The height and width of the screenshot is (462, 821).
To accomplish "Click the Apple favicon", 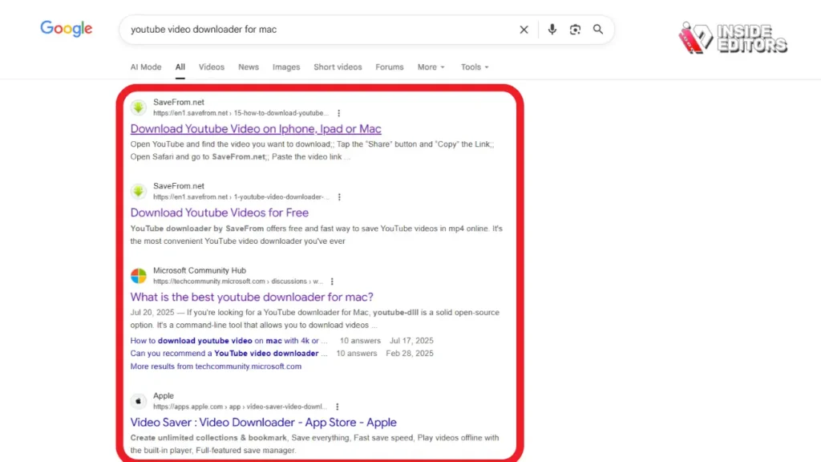I will [x=138, y=401].
